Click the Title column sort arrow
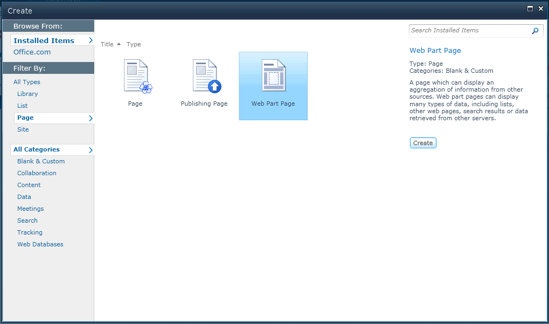Image resolution: width=549 pixels, height=324 pixels. point(118,44)
